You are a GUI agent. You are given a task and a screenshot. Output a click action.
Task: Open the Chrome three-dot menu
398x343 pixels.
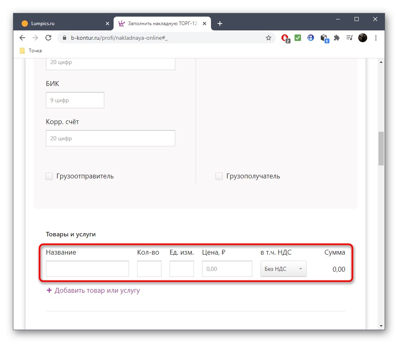coord(376,38)
